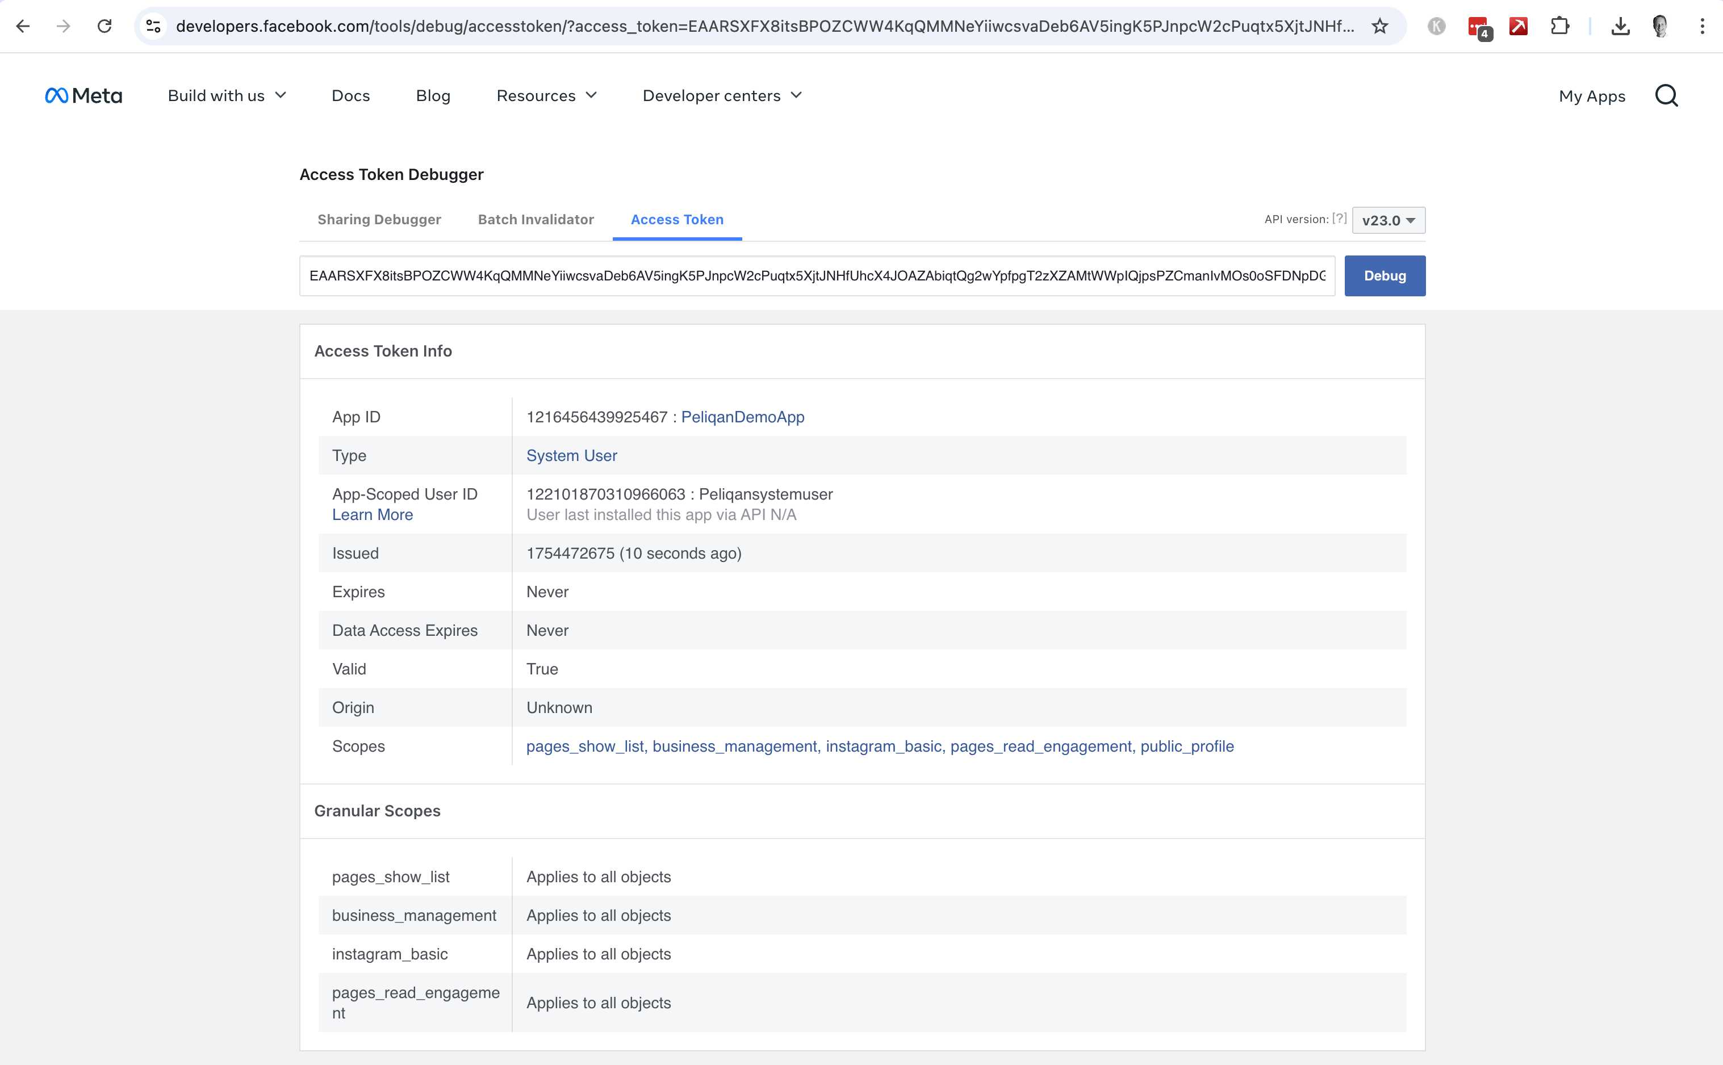Viewport: 1723px width, 1065px height.
Task: Select the App-Scoped User ID 122101870310966063
Action: [x=606, y=494]
